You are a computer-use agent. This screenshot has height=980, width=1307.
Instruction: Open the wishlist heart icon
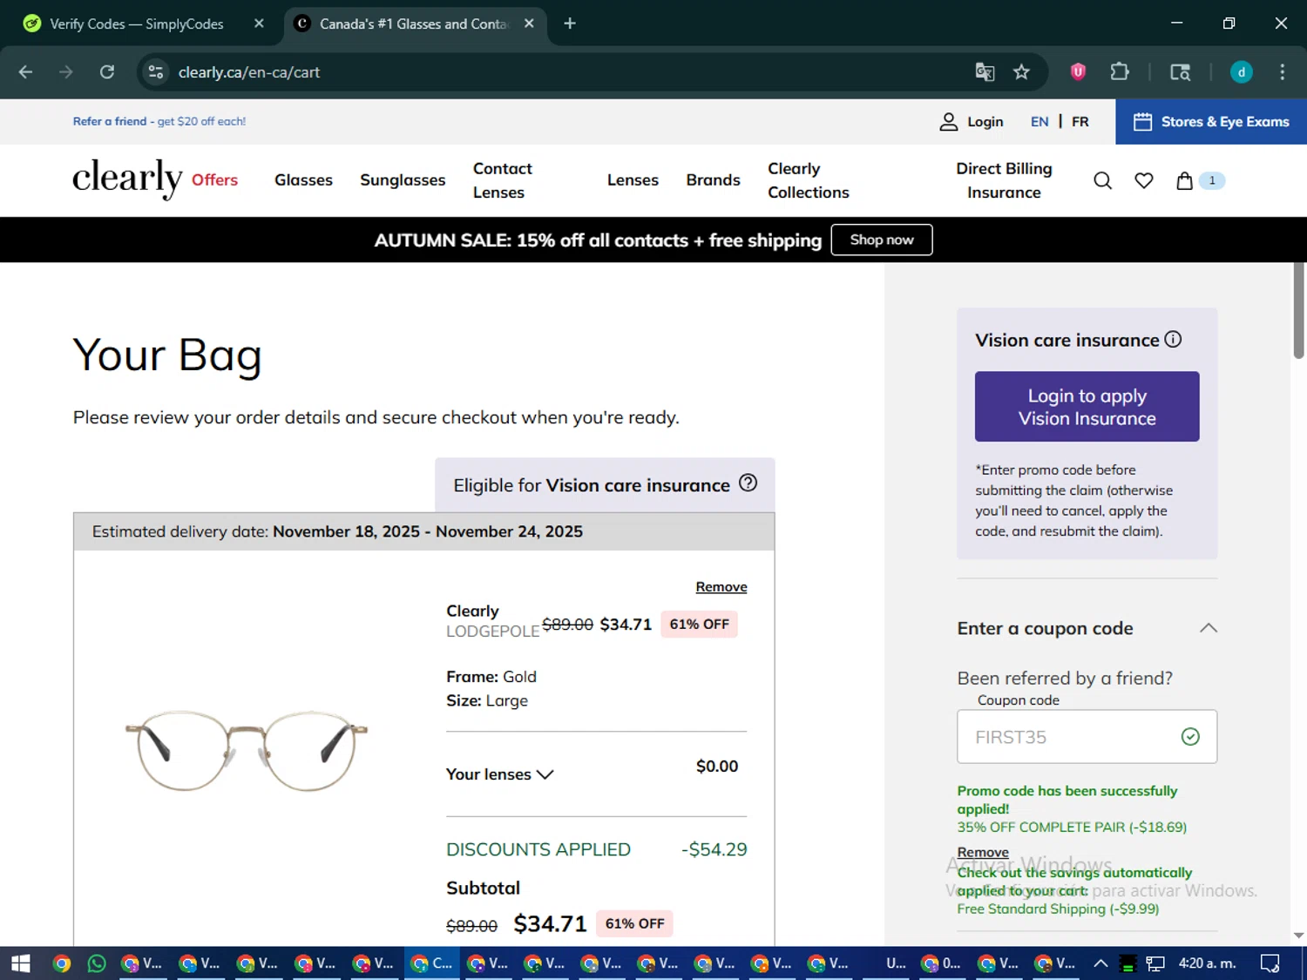coord(1143,180)
